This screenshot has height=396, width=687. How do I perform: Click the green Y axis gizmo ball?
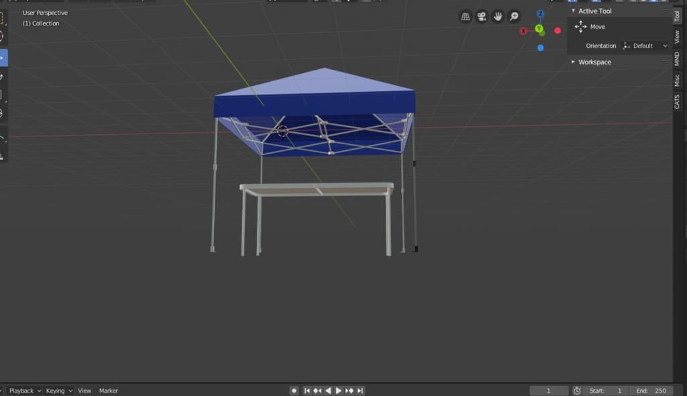click(539, 29)
